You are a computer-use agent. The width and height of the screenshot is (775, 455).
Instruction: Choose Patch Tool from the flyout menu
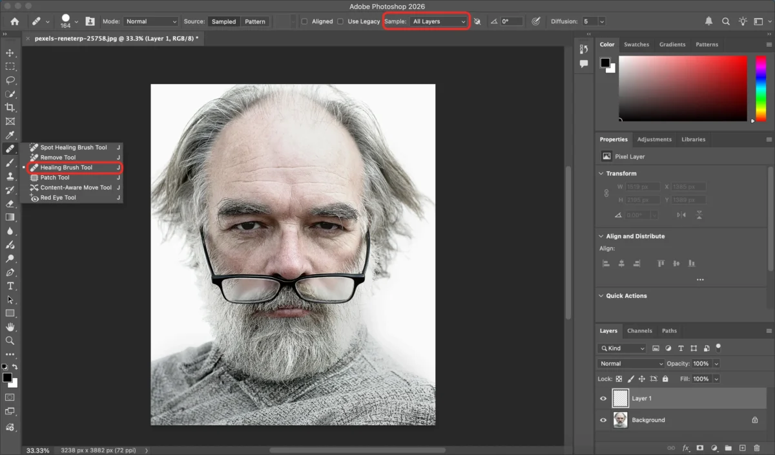point(55,178)
